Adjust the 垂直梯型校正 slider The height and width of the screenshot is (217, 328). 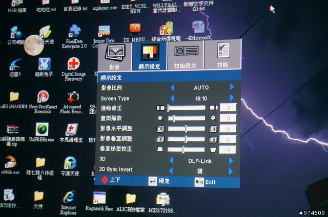186,150
